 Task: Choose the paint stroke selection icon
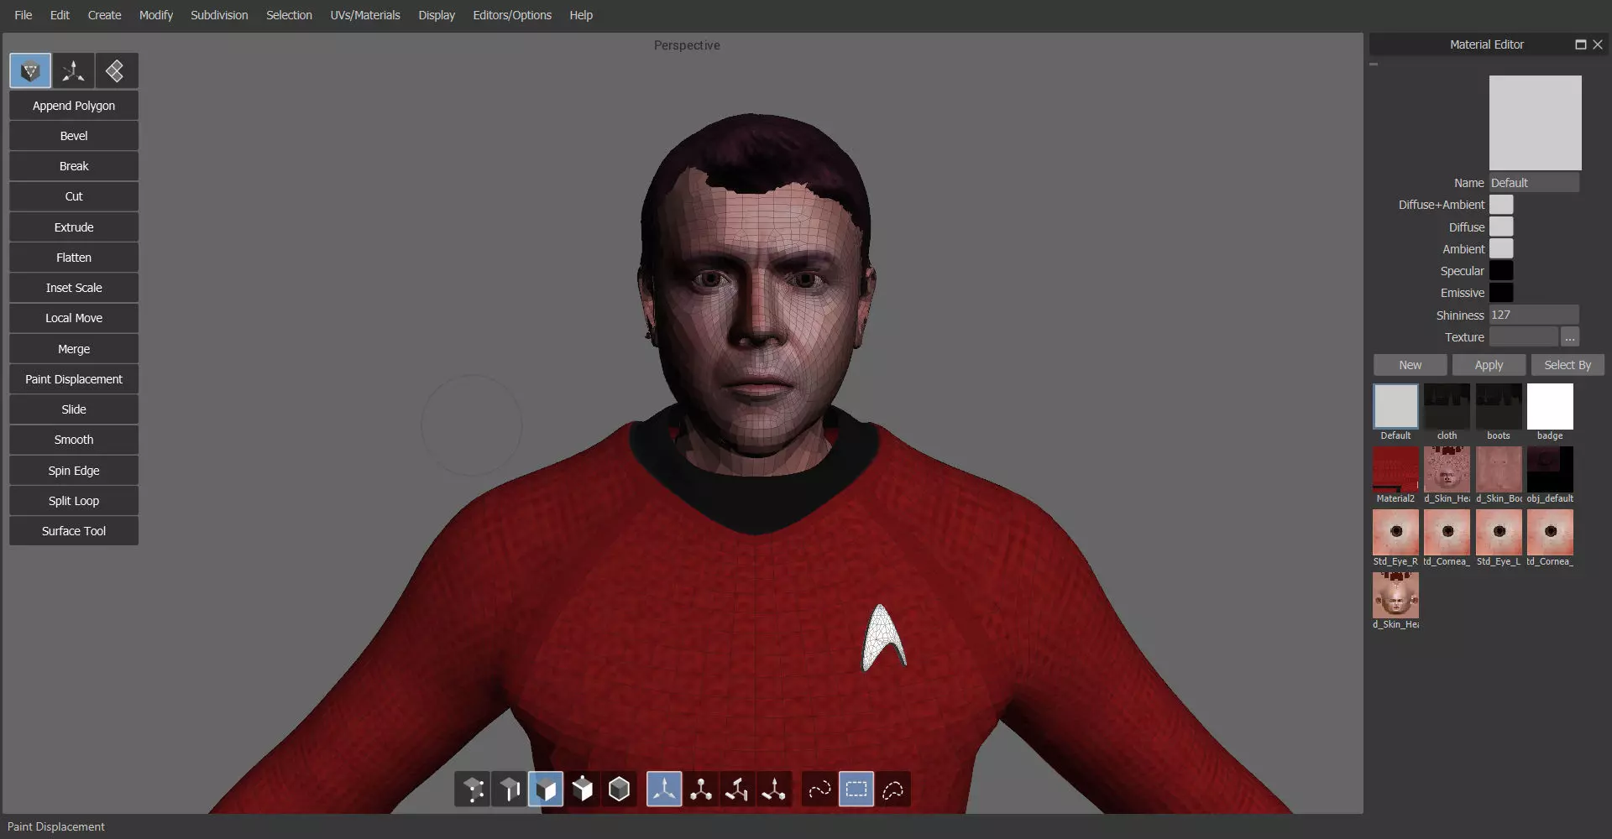coord(819,789)
